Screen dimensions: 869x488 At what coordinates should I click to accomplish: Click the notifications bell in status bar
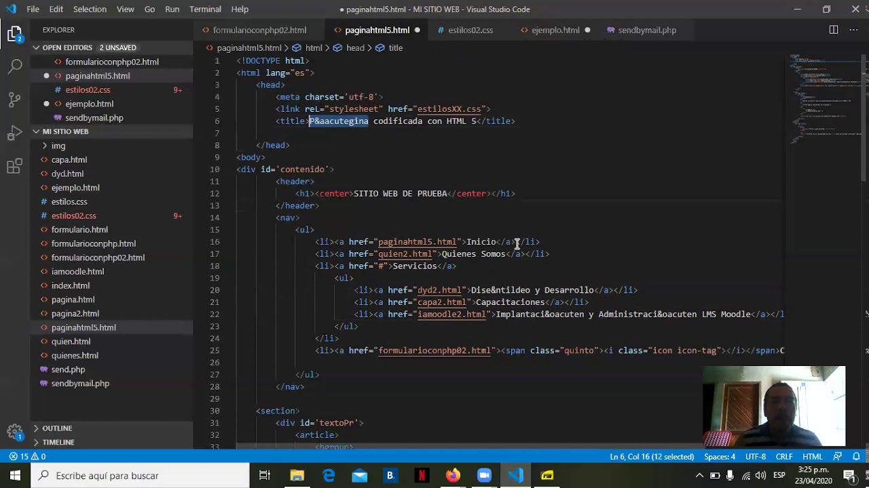(x=857, y=457)
